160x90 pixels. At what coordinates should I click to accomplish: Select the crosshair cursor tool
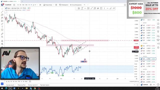[2, 9]
